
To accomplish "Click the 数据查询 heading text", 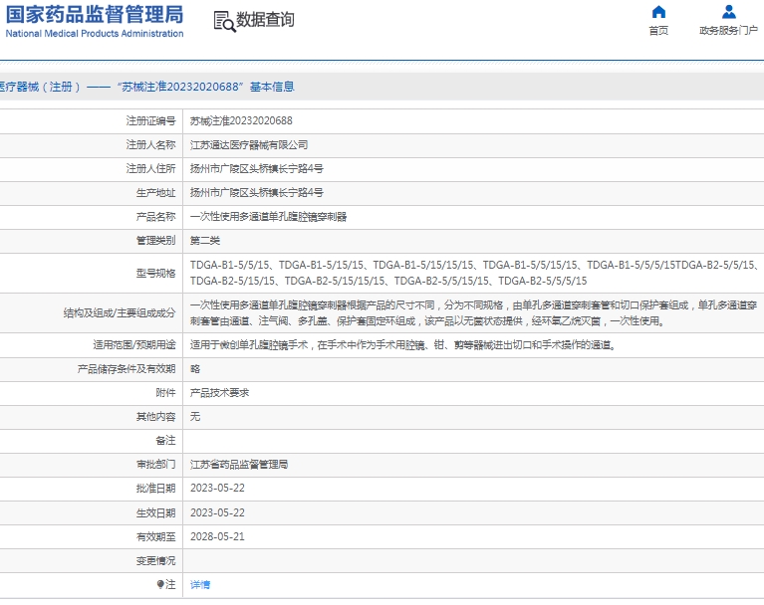I will [265, 20].
